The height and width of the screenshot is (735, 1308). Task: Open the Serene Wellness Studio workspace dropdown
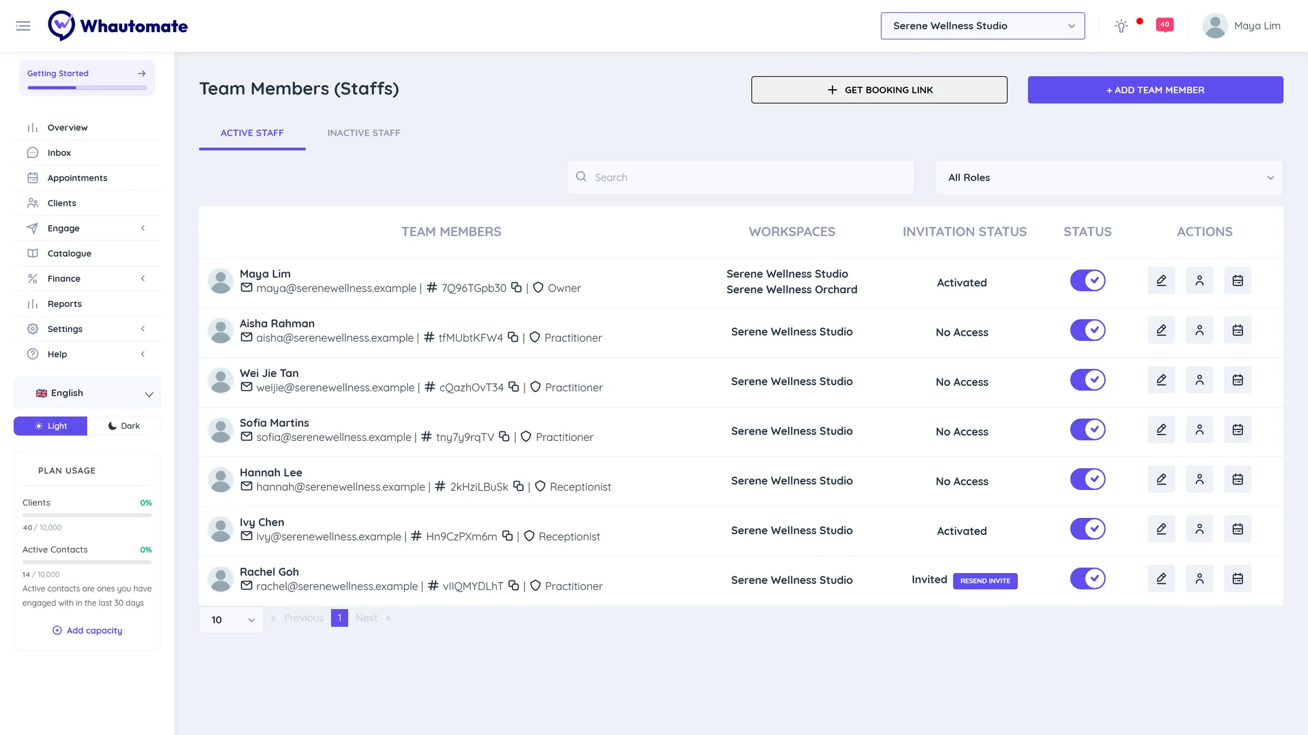tap(982, 26)
